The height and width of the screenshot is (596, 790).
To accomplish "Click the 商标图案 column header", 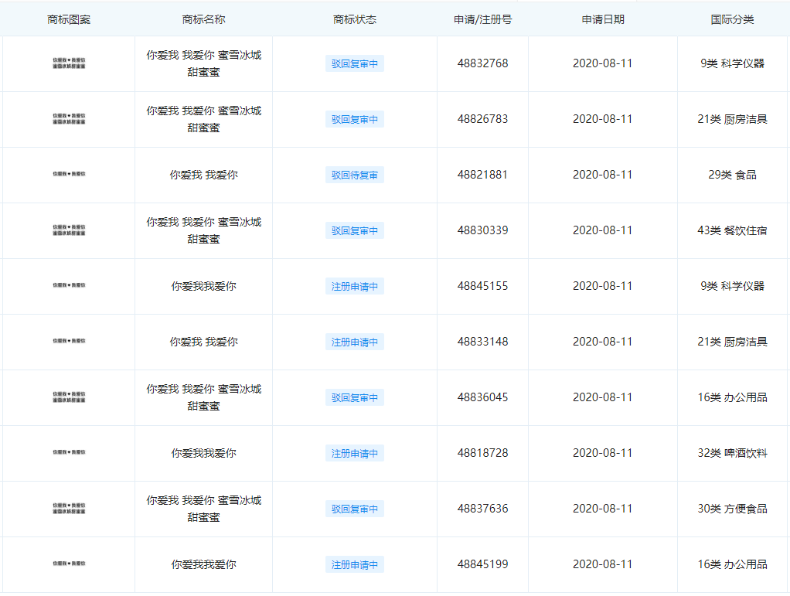I will pyautogui.click(x=69, y=19).
